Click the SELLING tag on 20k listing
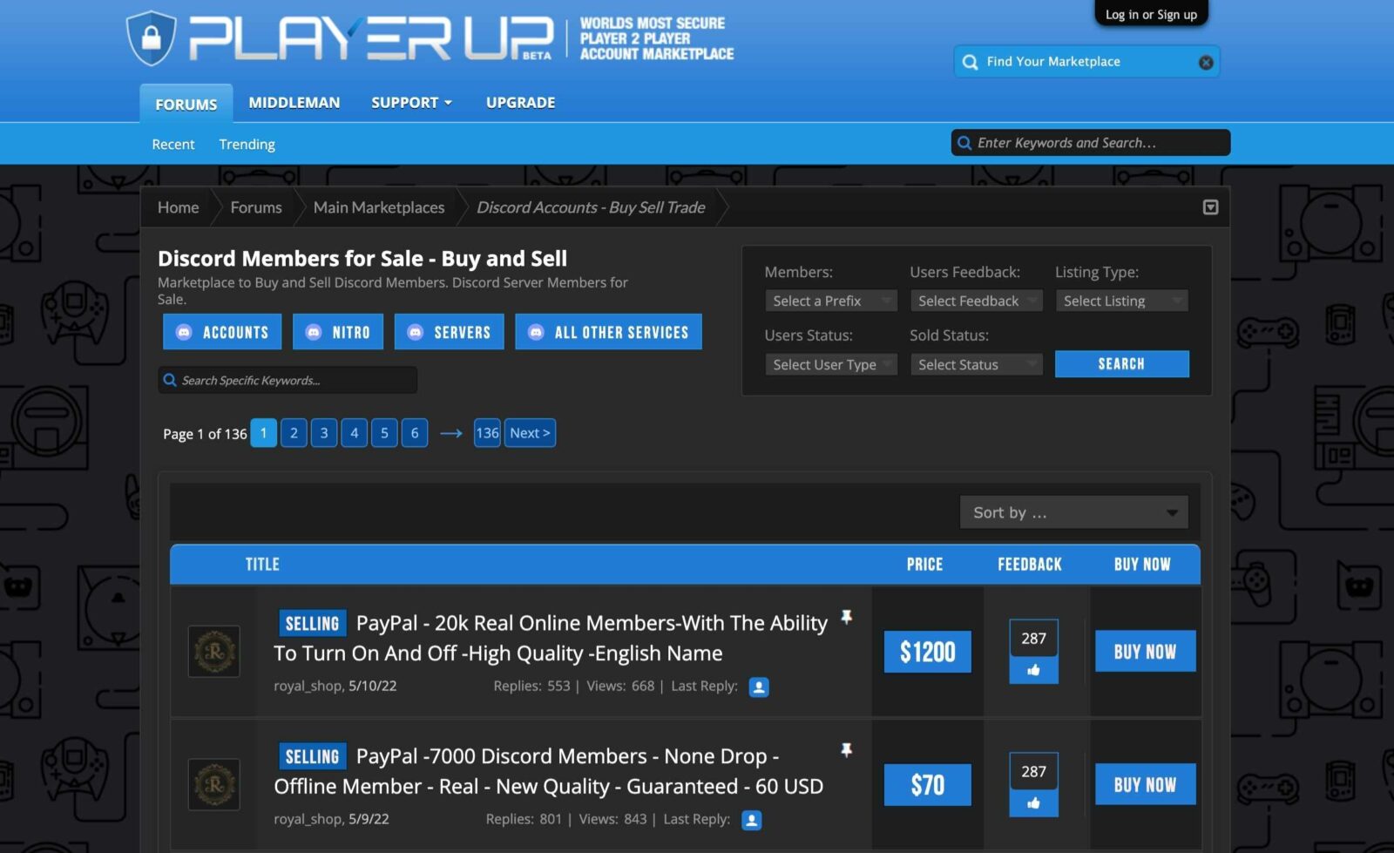This screenshot has height=853, width=1394. (x=312, y=623)
